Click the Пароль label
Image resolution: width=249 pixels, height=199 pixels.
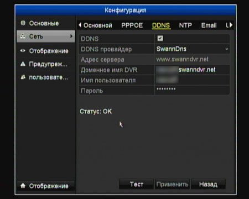pyautogui.click(x=92, y=91)
